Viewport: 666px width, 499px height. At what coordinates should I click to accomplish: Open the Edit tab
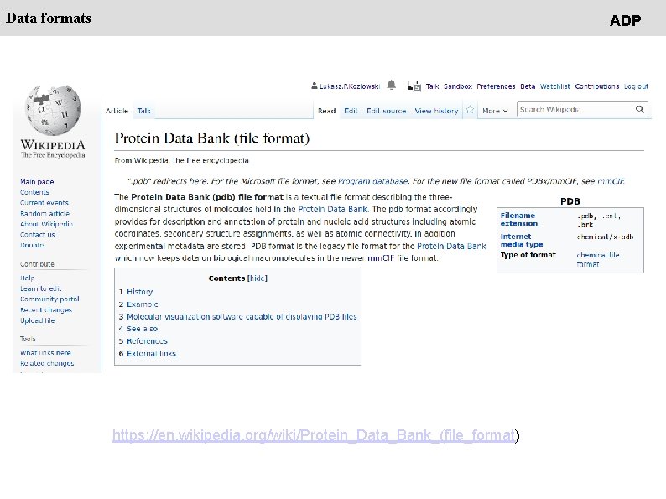coord(351,111)
